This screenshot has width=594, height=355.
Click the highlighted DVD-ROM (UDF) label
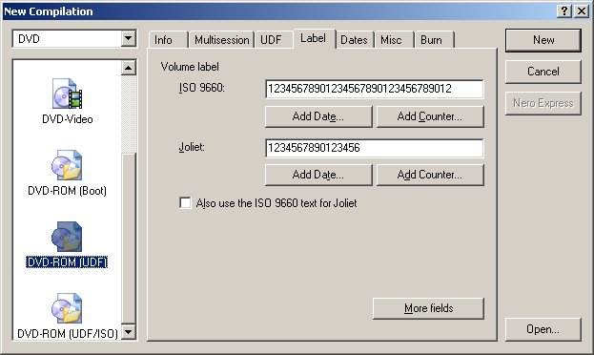coord(67,262)
